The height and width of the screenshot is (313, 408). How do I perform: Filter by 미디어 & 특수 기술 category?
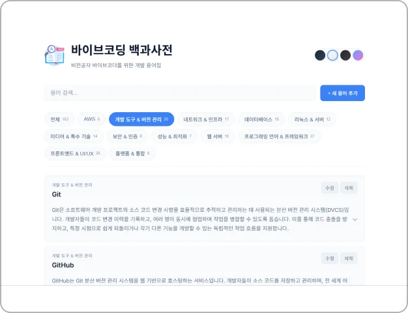pyautogui.click(x=74, y=136)
